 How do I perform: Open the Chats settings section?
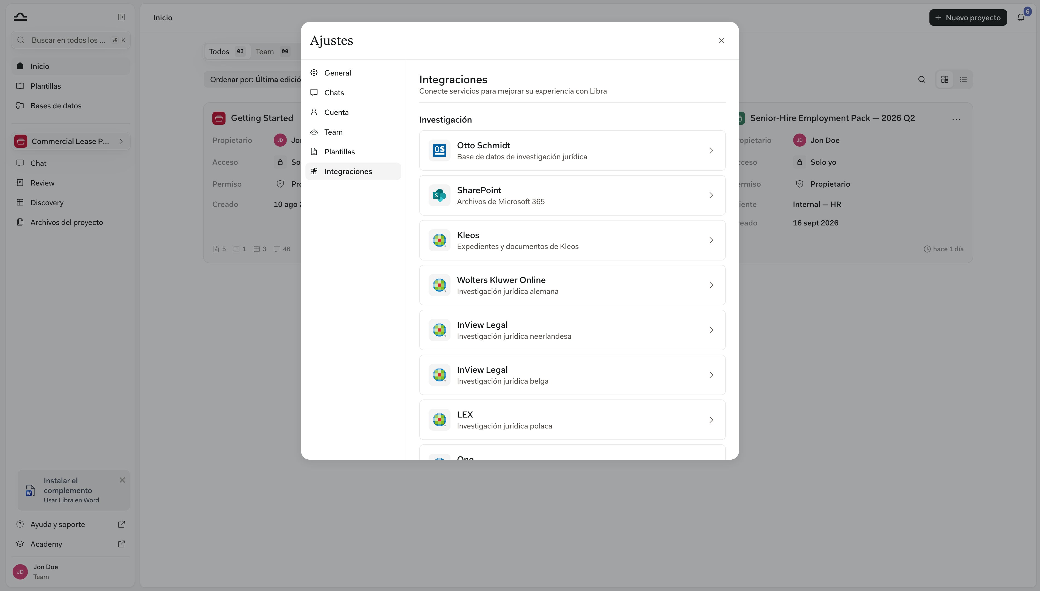click(353, 92)
